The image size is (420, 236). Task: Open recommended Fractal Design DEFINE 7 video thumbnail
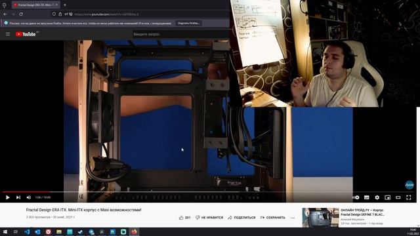coord(320,218)
